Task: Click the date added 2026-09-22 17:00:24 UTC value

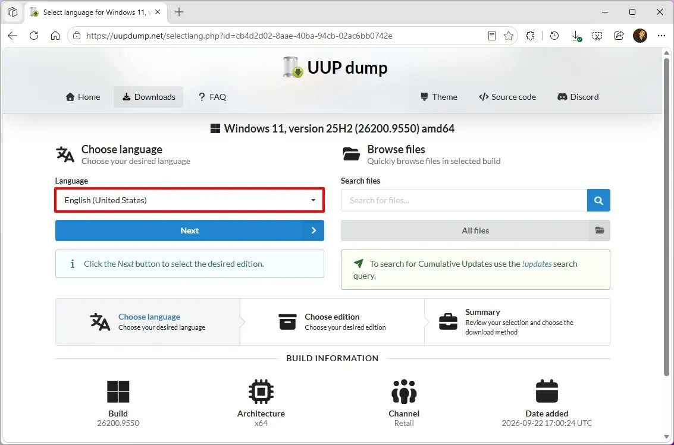Action: point(547,423)
